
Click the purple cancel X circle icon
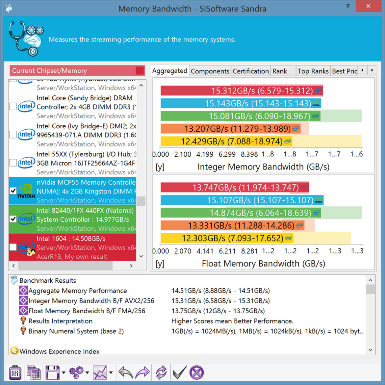[x=197, y=372]
